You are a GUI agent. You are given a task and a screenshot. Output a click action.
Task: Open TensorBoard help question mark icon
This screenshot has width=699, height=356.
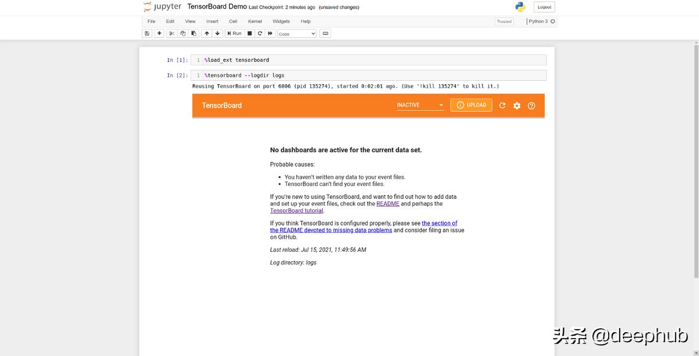tap(531, 106)
